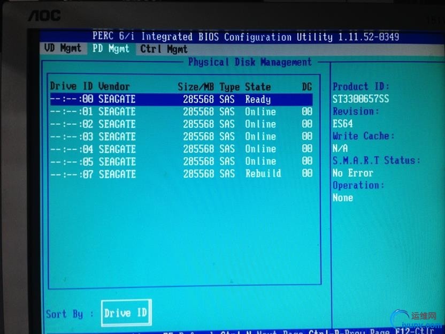Click the Write Cache label
445x334 pixels.
tap(364, 136)
